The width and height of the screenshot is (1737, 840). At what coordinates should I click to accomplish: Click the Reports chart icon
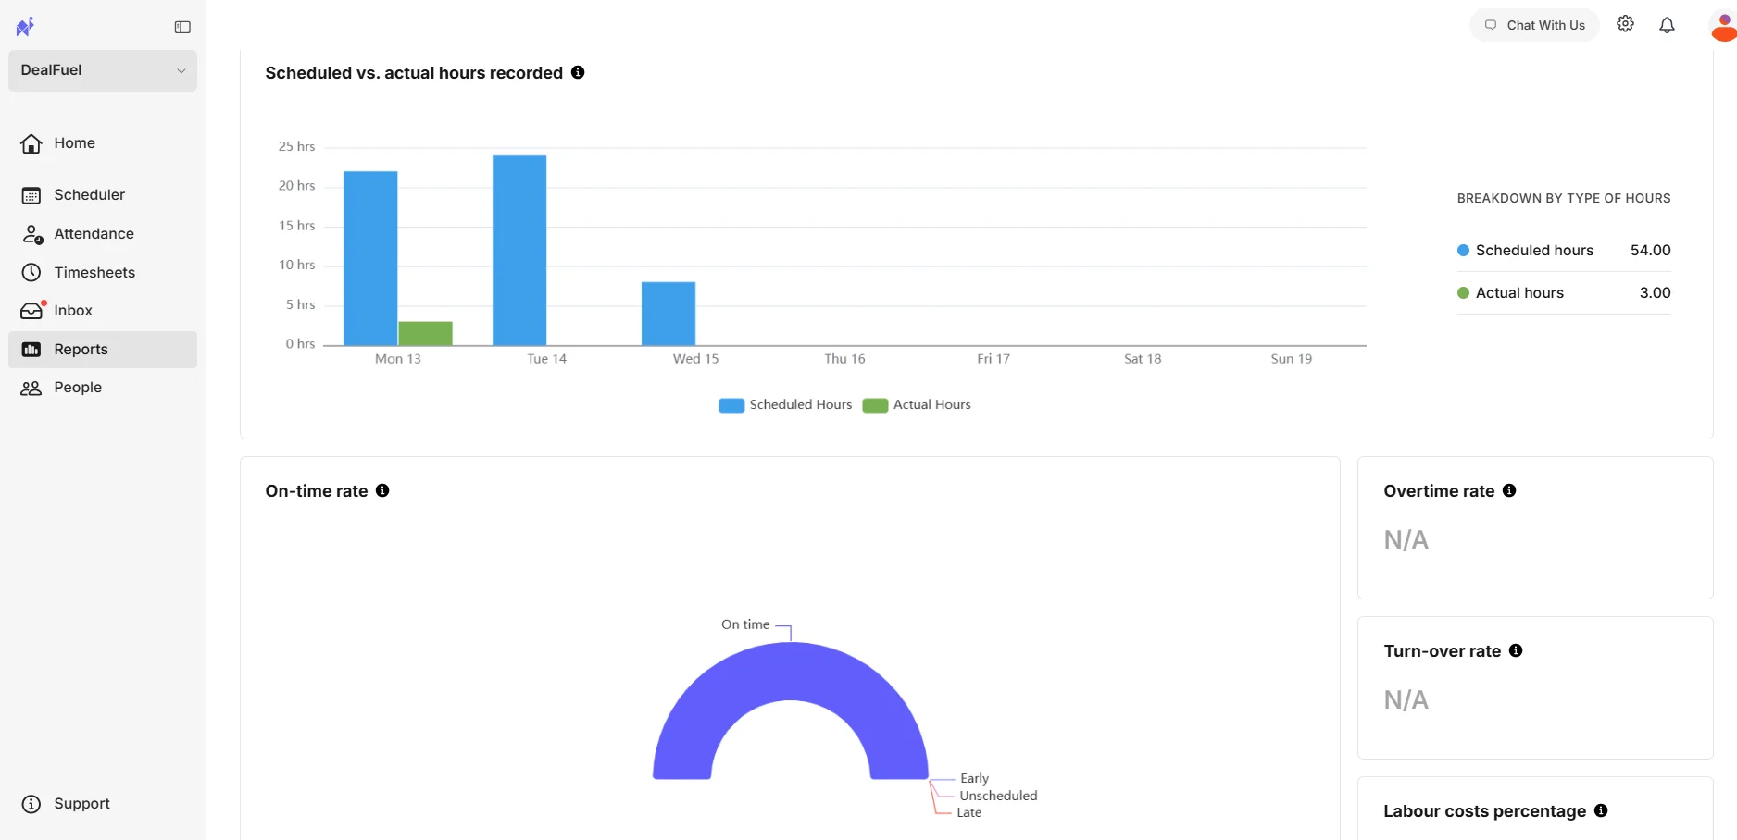pos(31,350)
